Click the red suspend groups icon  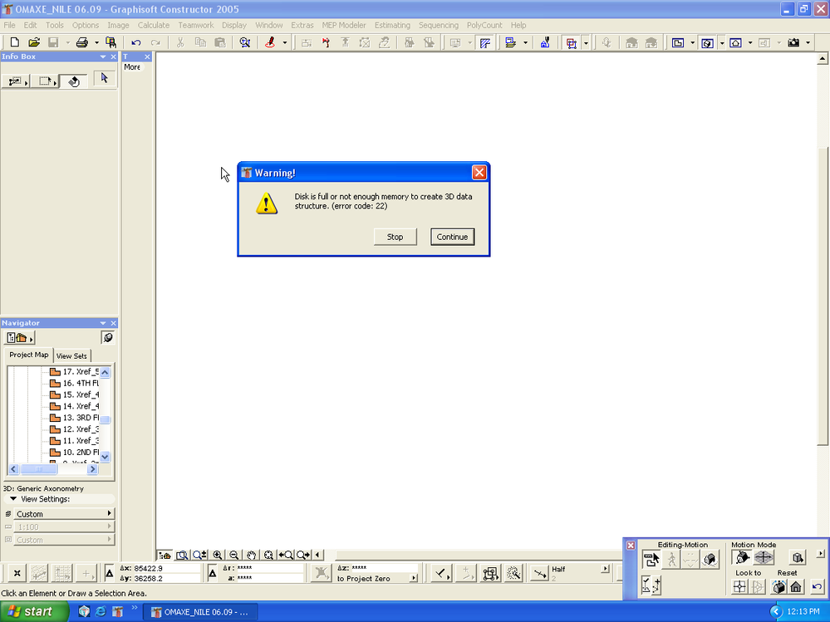point(571,43)
